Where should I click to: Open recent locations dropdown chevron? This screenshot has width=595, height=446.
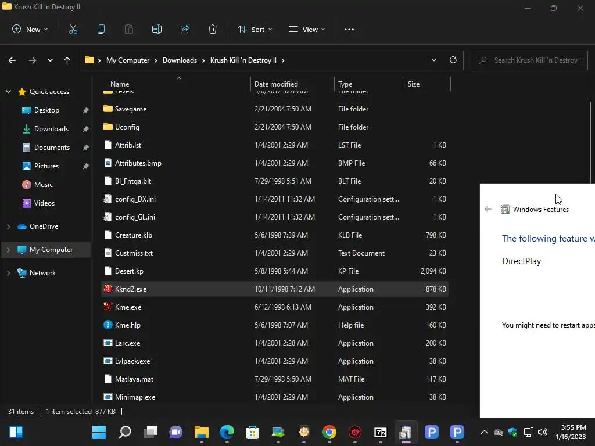coord(50,60)
